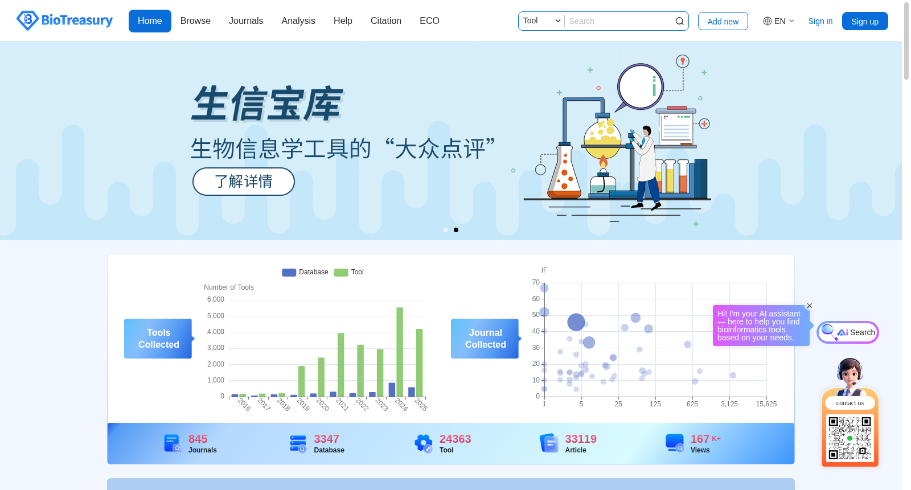The width and height of the screenshot is (911, 490).
Task: Focus the Search input field
Action: click(x=619, y=21)
